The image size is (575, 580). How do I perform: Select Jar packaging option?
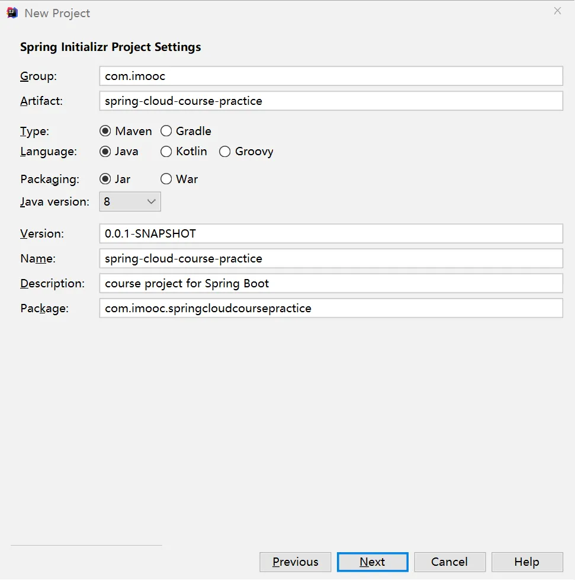106,179
